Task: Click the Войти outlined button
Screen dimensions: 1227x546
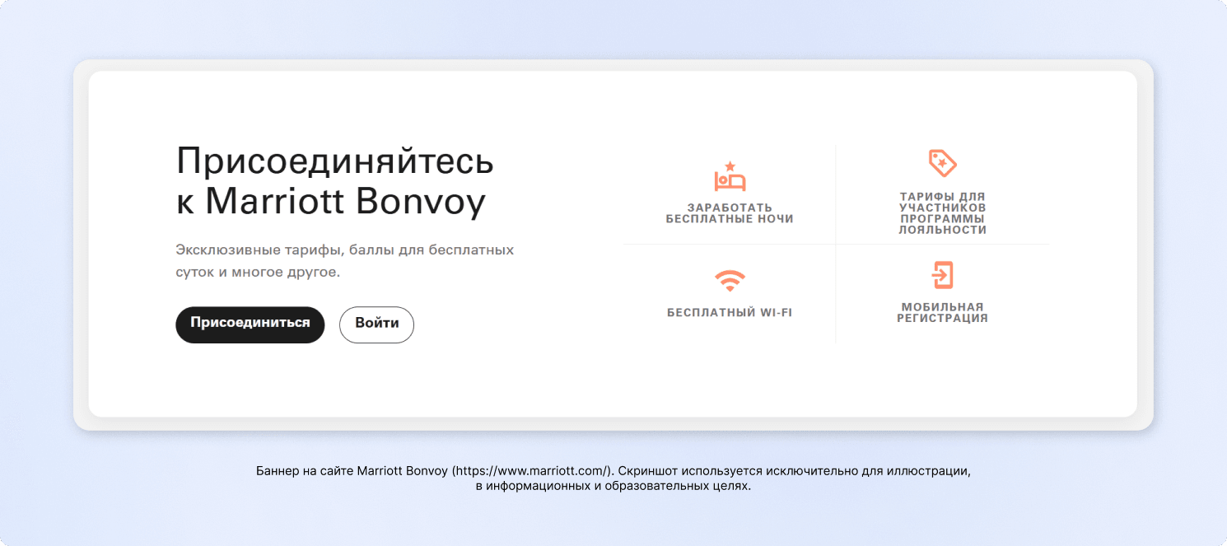Action: [376, 324]
